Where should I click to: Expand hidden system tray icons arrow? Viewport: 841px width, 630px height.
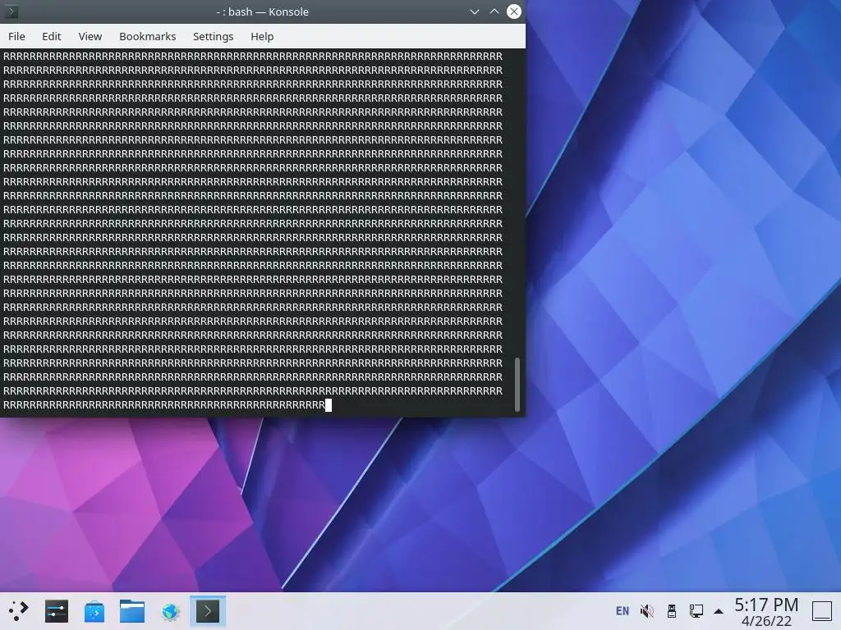[x=719, y=611]
